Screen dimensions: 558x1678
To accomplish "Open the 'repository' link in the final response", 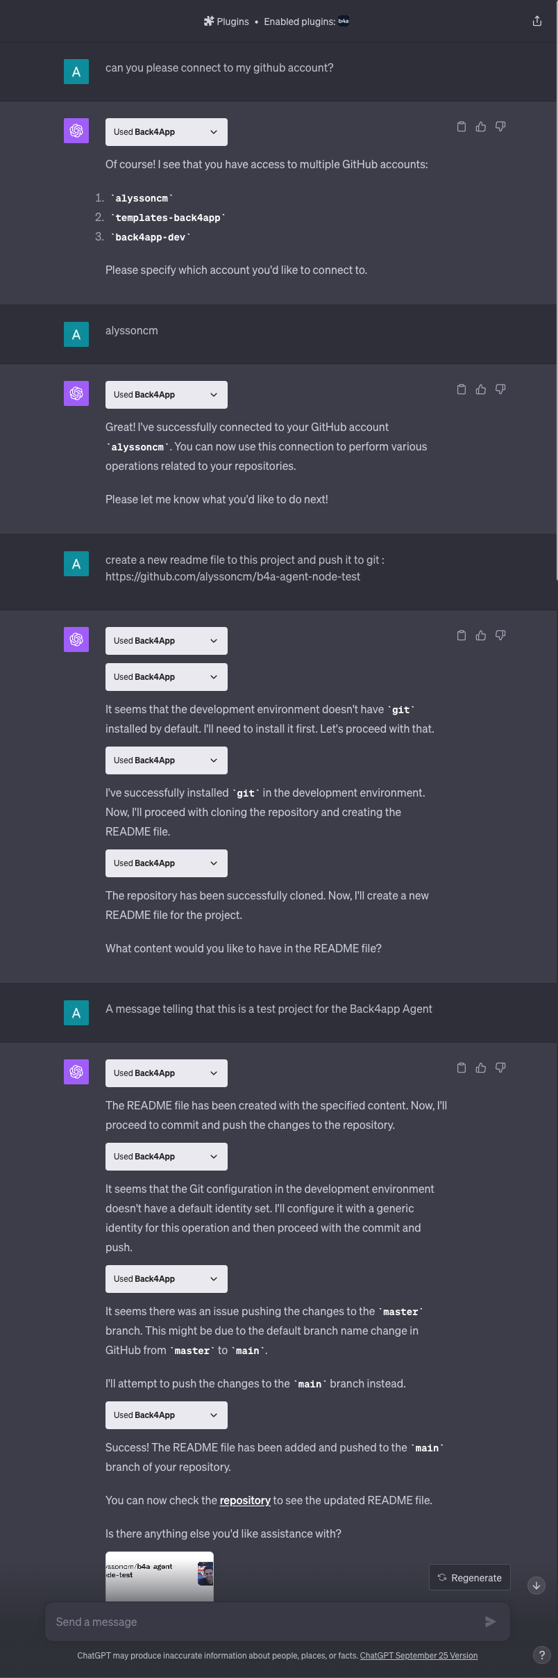I will 245,1500.
